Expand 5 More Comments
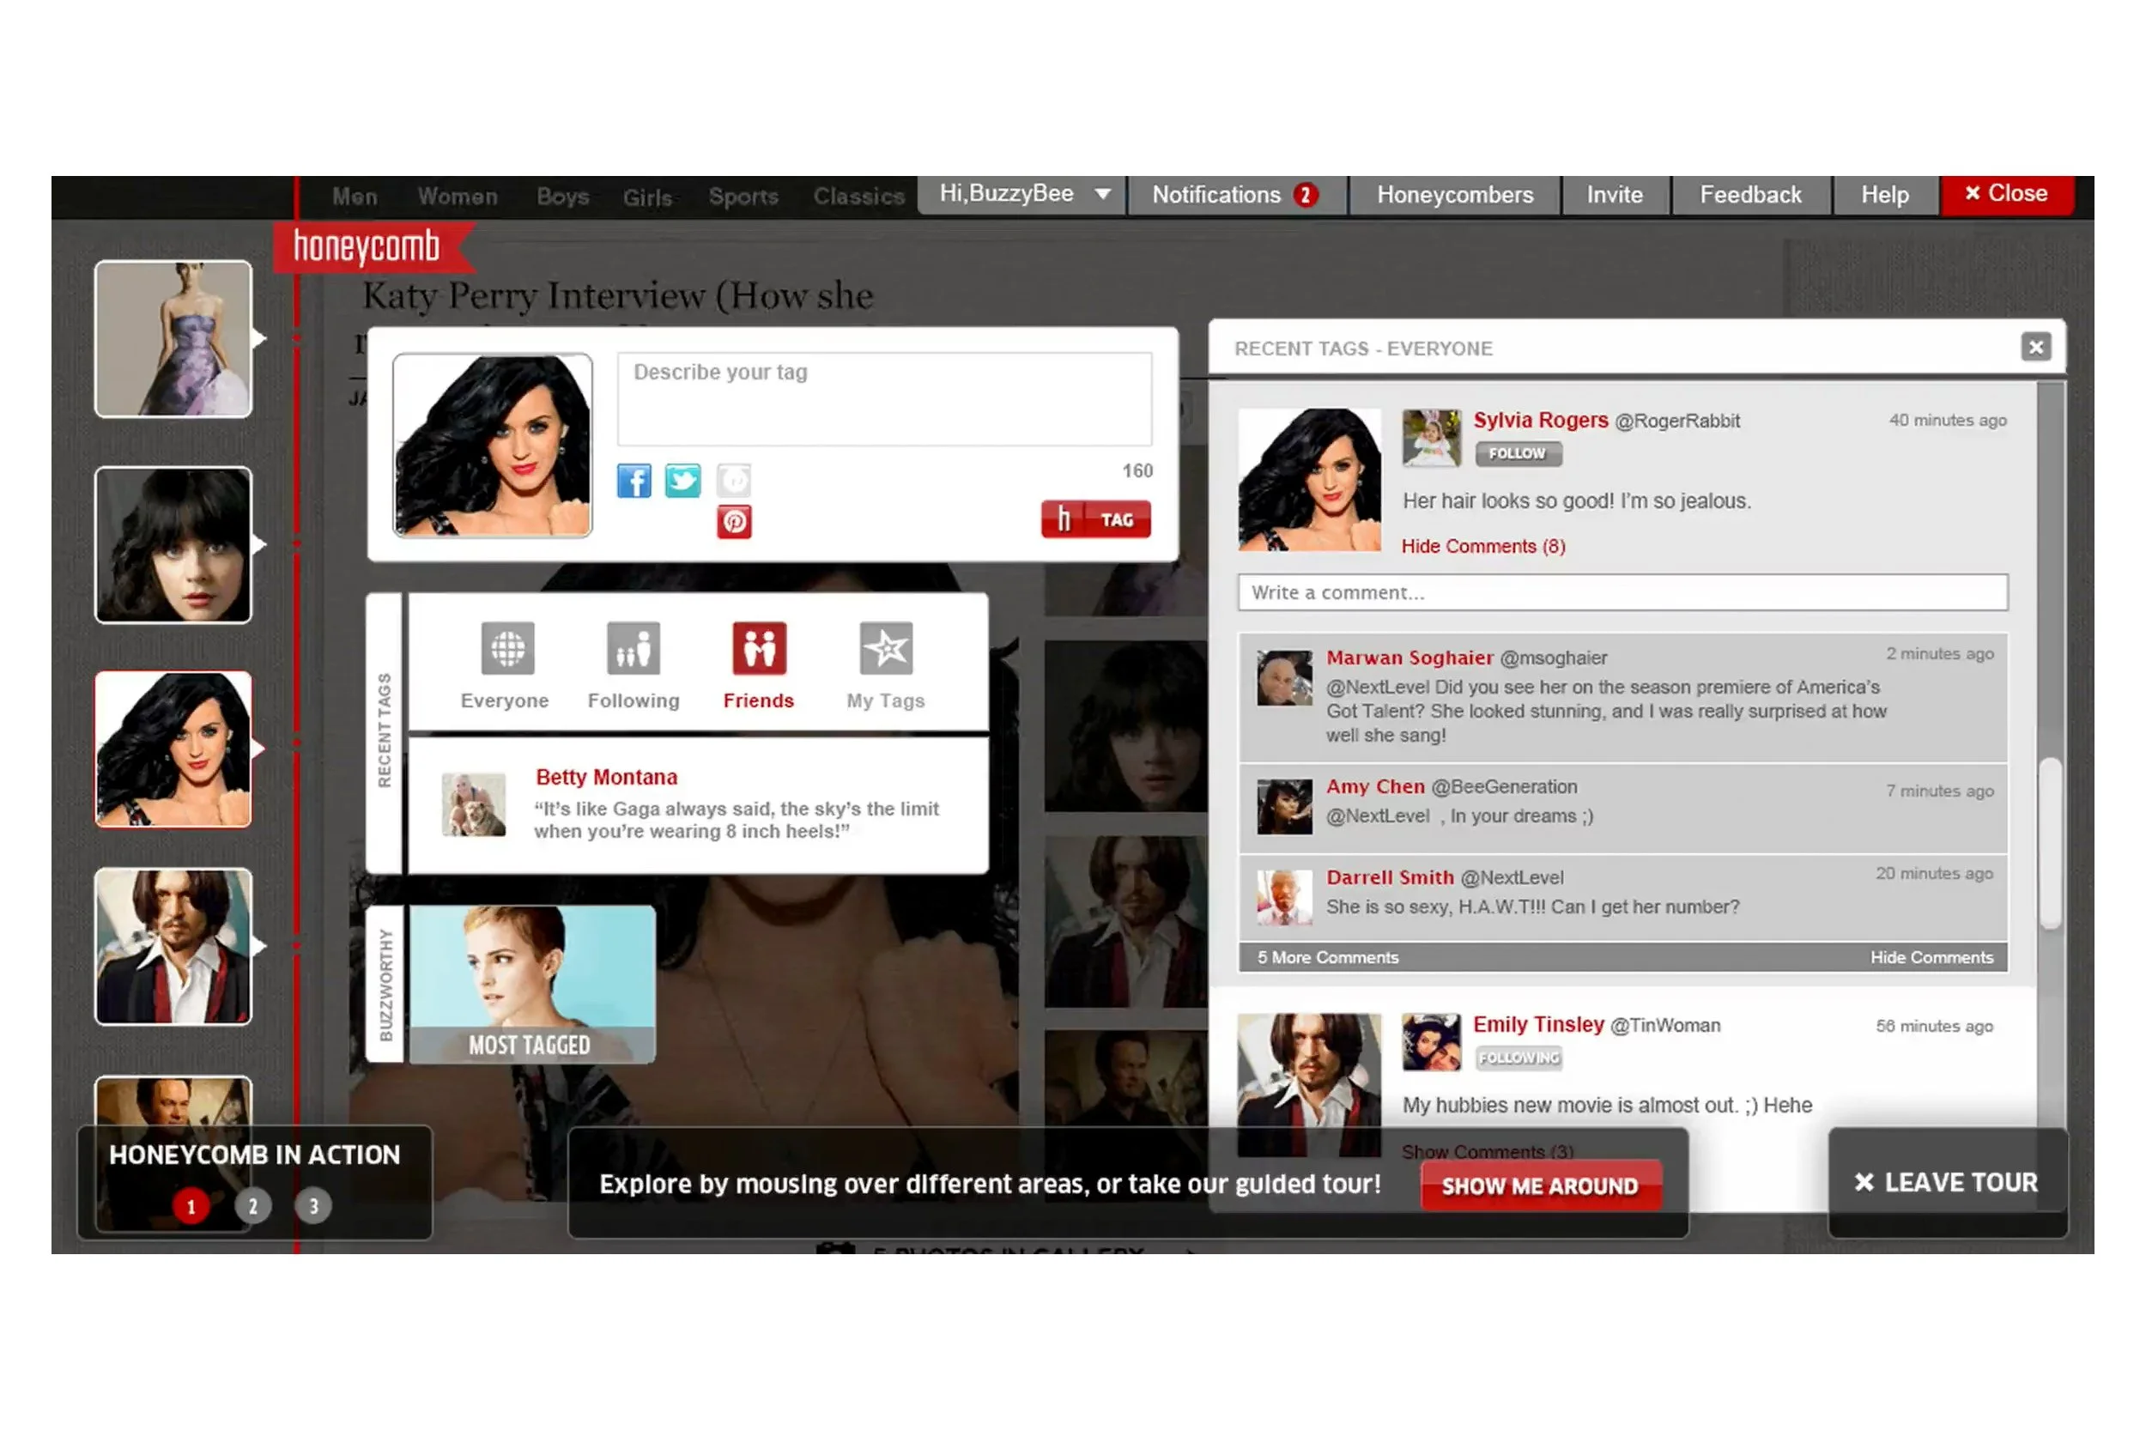The width and height of the screenshot is (2146, 1431). (1328, 957)
